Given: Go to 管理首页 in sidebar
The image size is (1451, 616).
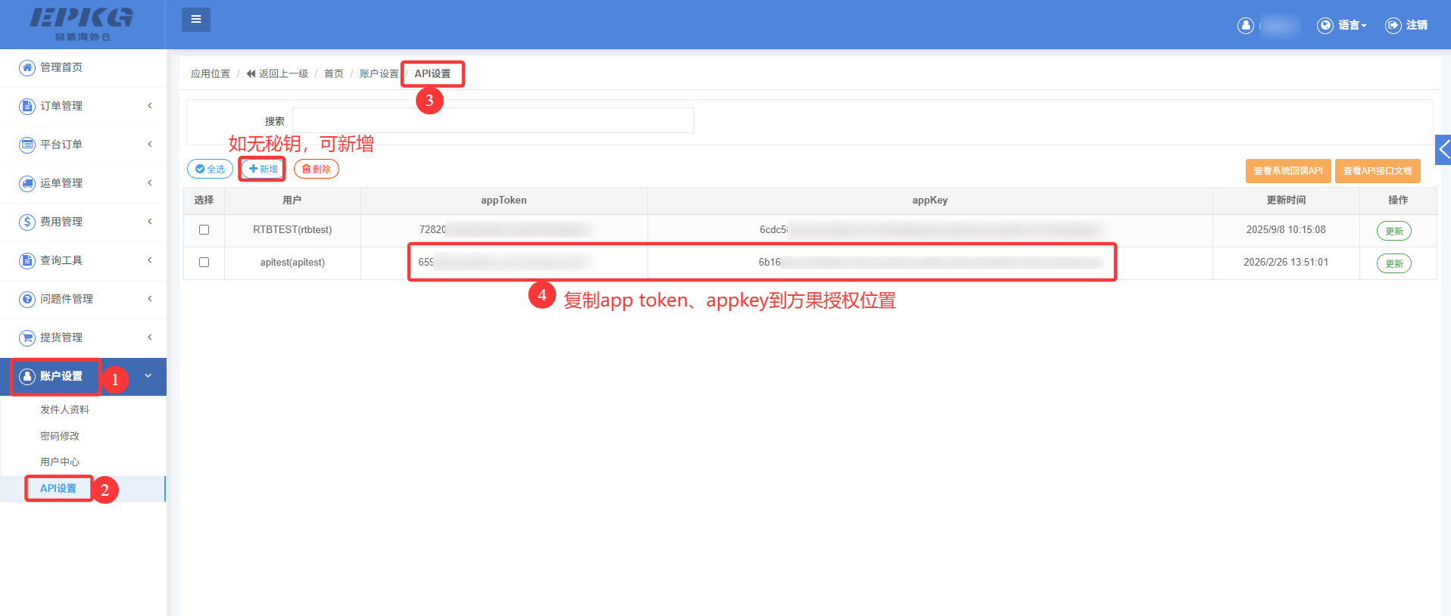Looking at the screenshot, I should tap(61, 67).
